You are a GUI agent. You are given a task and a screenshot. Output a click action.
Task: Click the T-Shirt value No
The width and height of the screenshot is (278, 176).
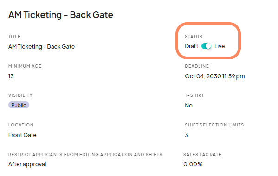[188, 106]
